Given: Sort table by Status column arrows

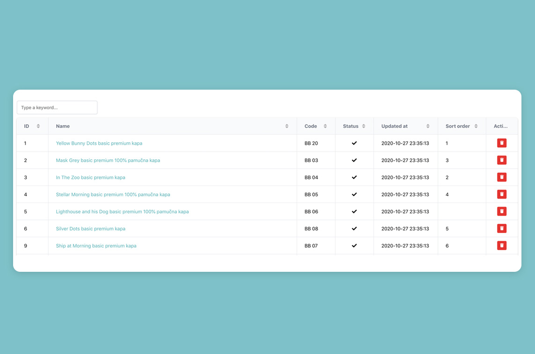Looking at the screenshot, I should (364, 126).
